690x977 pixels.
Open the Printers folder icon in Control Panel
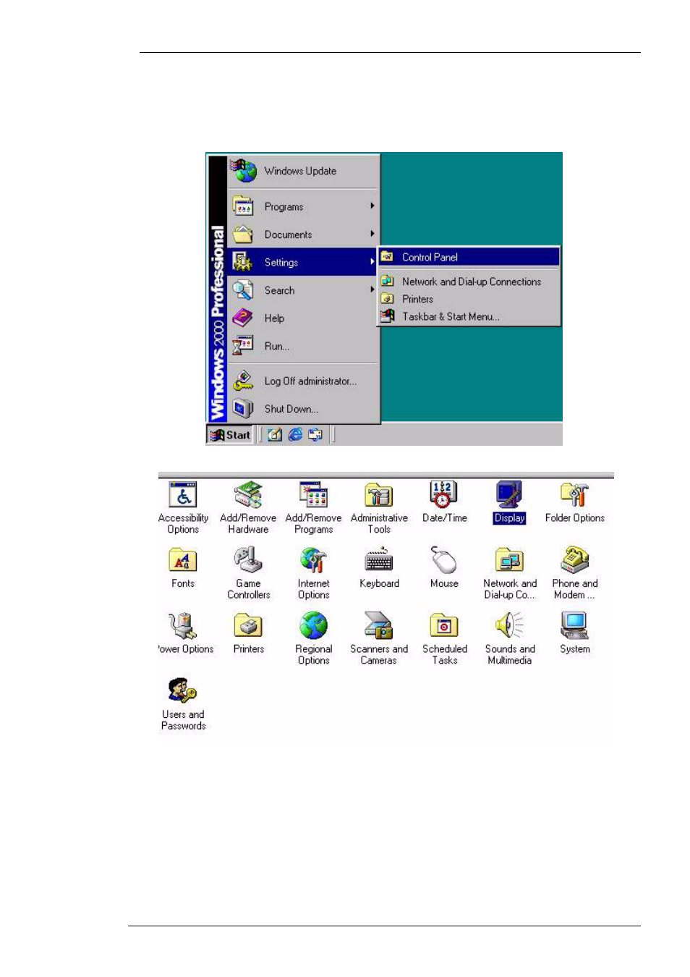click(248, 626)
